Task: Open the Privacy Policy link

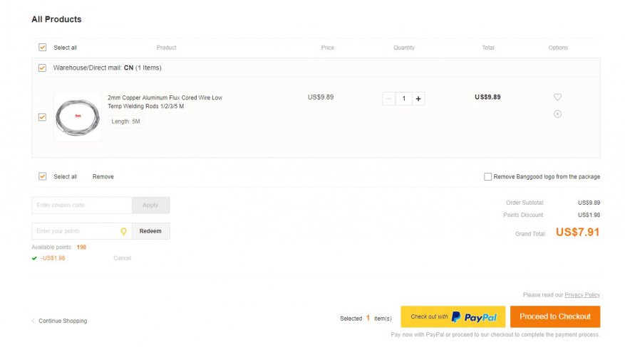Action: click(582, 294)
